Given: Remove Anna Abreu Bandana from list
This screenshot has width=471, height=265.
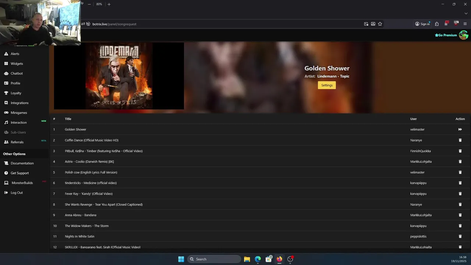Looking at the screenshot, I should click(460, 215).
